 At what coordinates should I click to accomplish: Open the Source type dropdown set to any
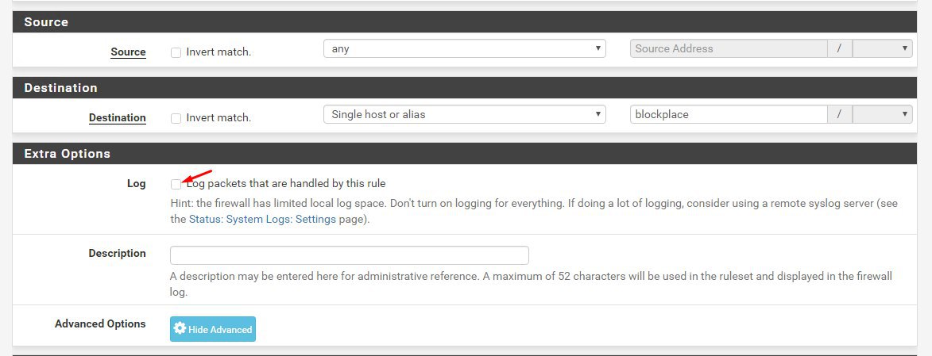(464, 48)
